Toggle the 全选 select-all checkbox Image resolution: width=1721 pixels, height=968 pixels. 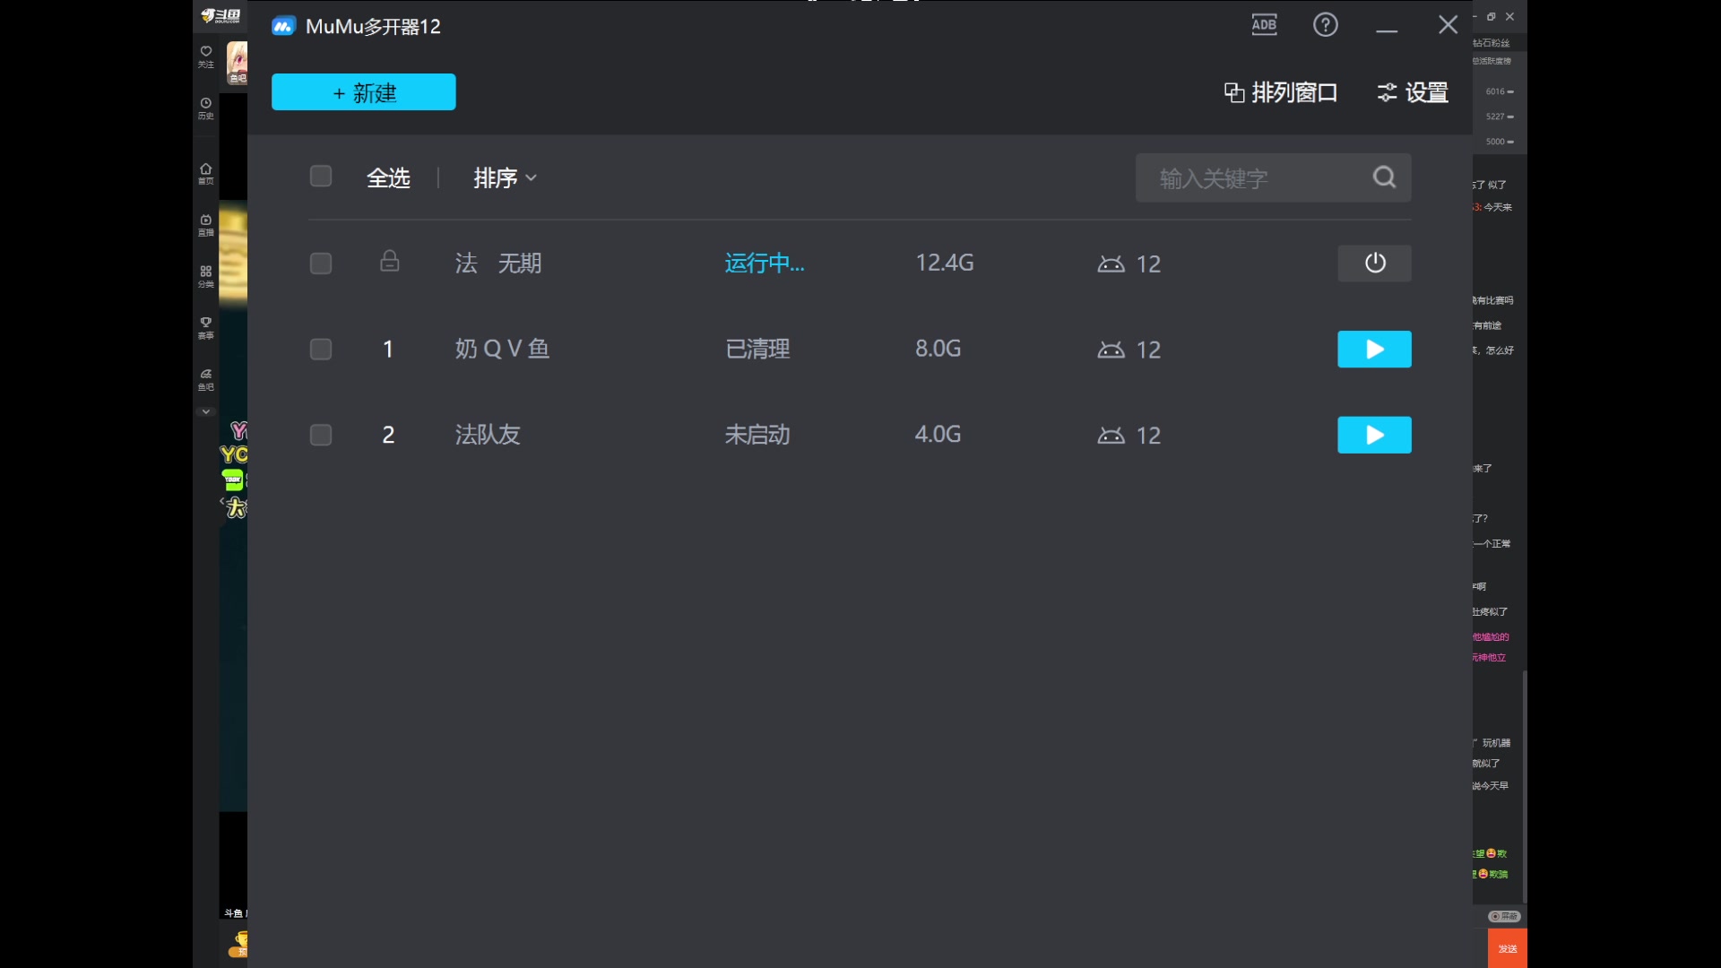coord(320,177)
